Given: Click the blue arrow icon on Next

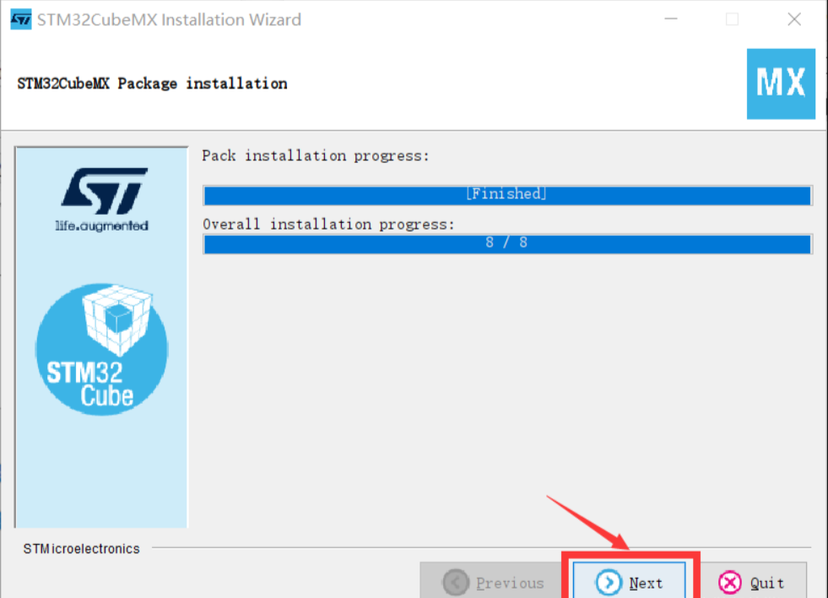Looking at the screenshot, I should tap(609, 583).
